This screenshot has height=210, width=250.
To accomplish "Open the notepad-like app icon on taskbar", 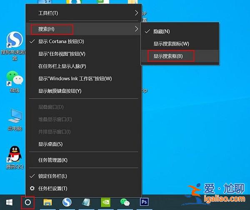I will [86, 202].
